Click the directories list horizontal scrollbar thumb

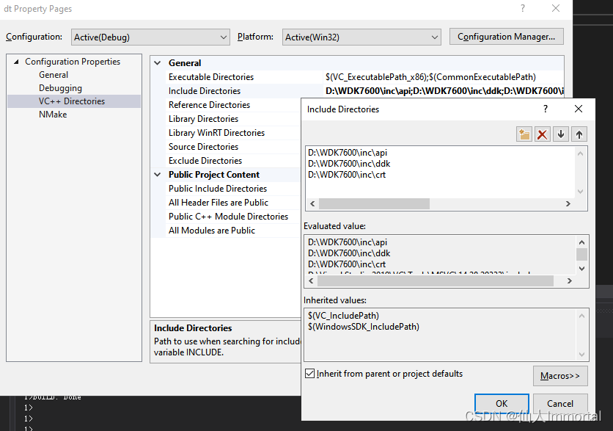tap(374, 203)
